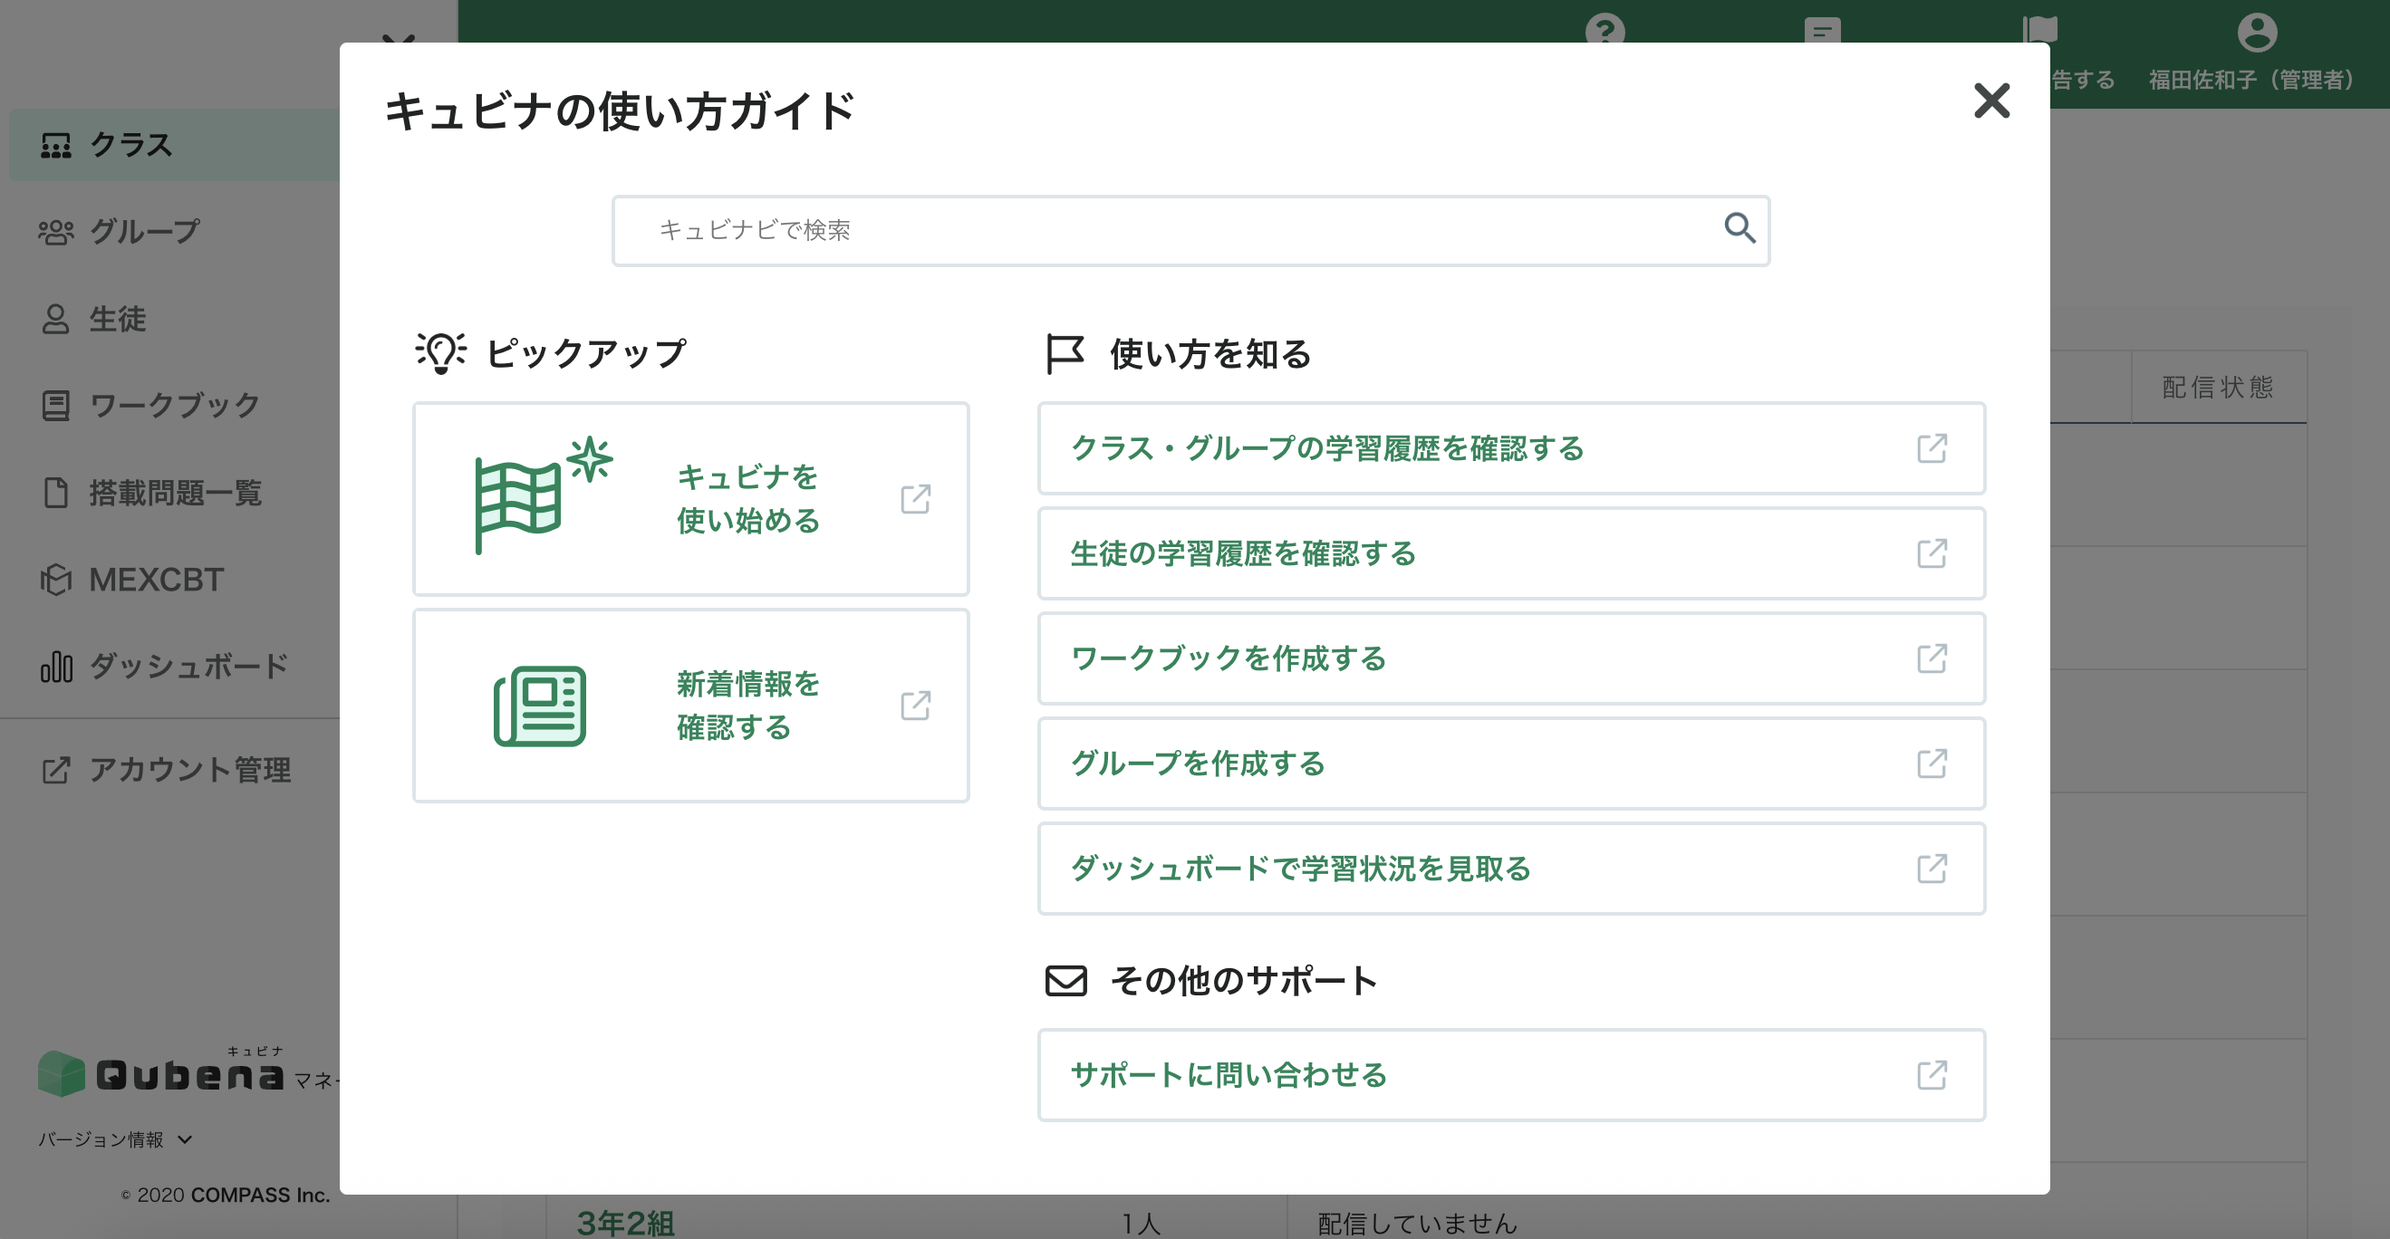
Task: Click external-link icon on ダッシュボード row
Action: (1932, 869)
